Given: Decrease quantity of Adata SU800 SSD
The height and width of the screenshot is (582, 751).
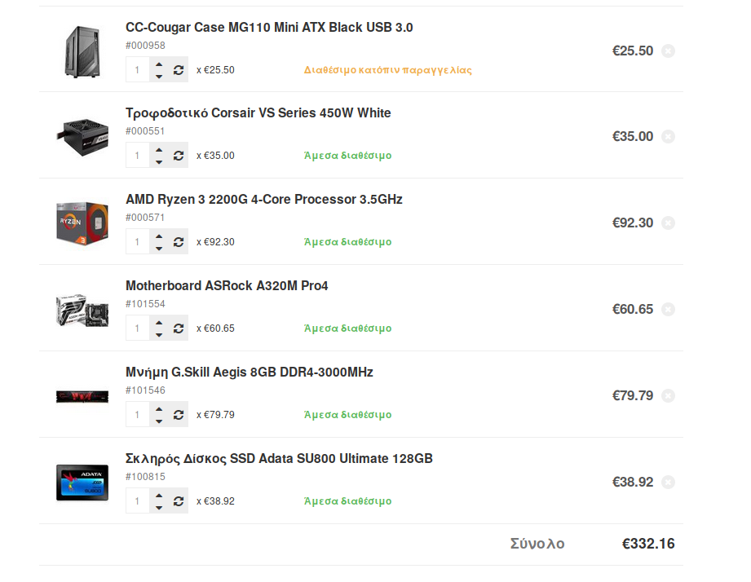Looking at the screenshot, I should point(159,508).
